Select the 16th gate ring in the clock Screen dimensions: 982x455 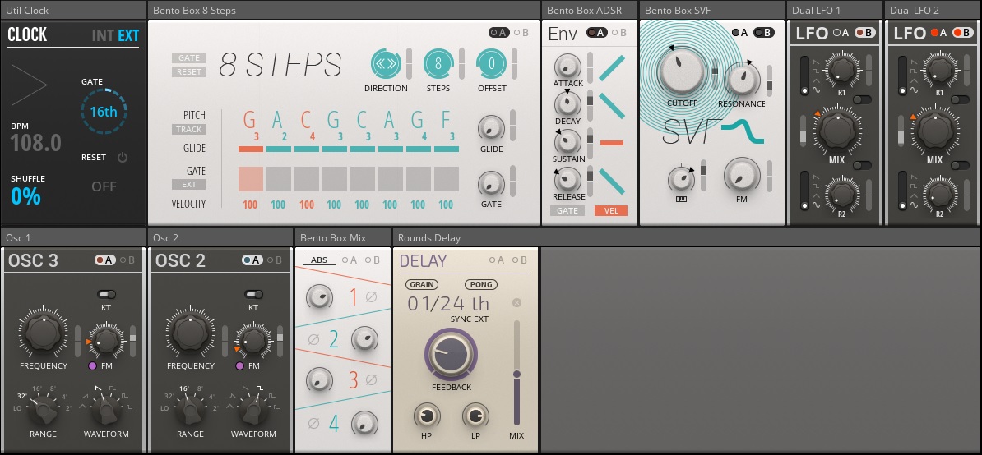click(104, 112)
